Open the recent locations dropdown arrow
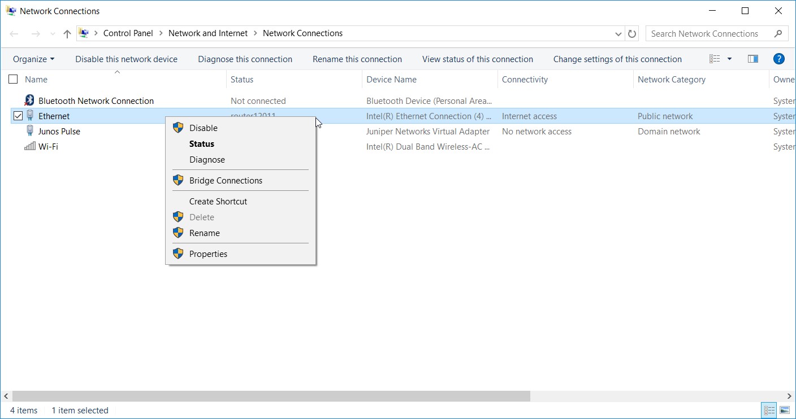 tap(53, 34)
